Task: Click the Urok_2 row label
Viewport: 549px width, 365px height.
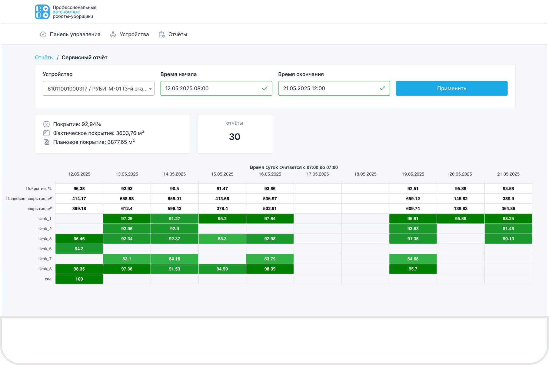Action: tap(45, 229)
